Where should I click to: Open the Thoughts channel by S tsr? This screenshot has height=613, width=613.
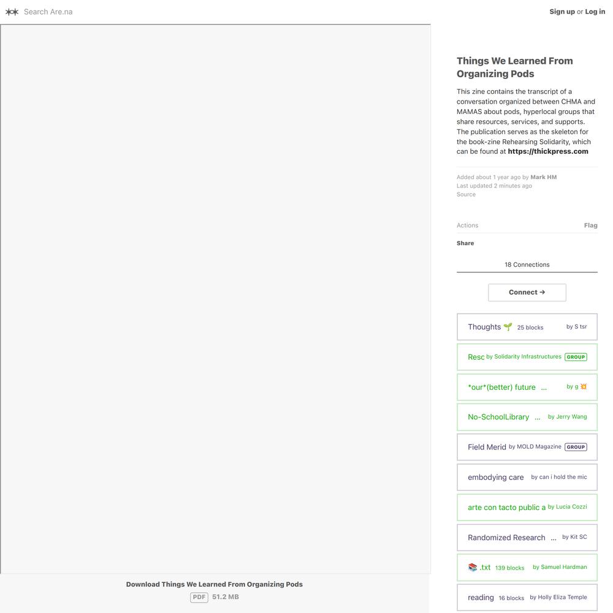tap(527, 327)
